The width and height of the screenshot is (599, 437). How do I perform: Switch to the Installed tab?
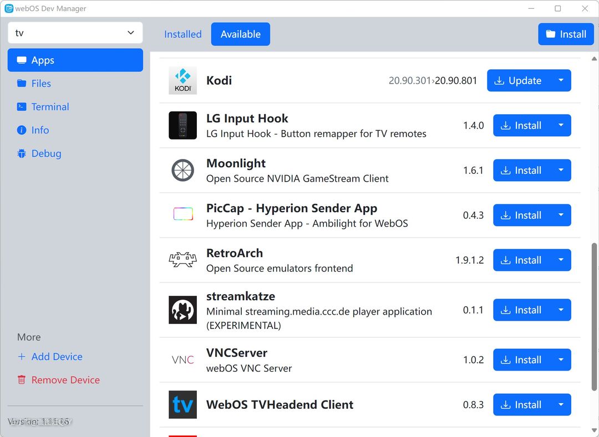click(x=182, y=34)
